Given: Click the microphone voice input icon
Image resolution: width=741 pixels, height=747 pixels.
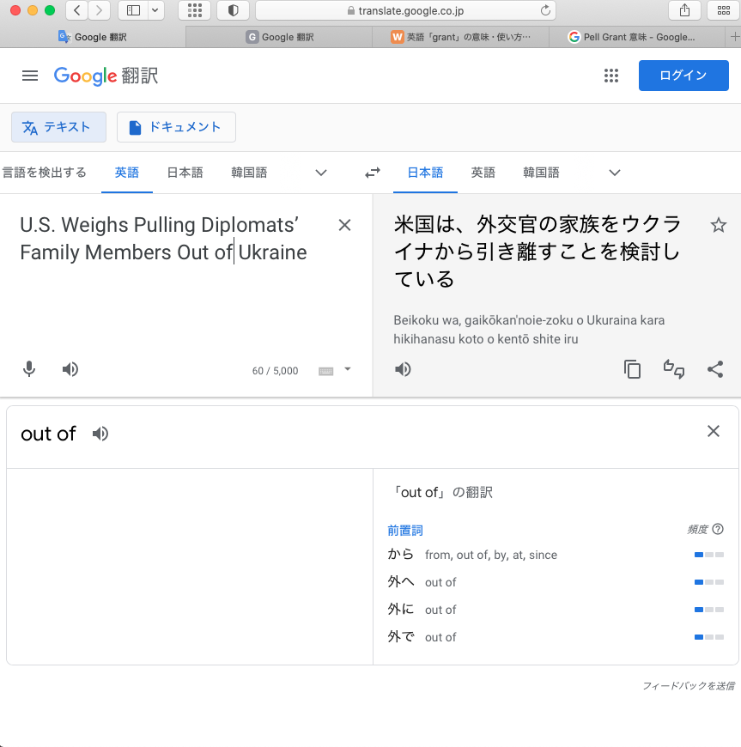Looking at the screenshot, I should tap(29, 369).
